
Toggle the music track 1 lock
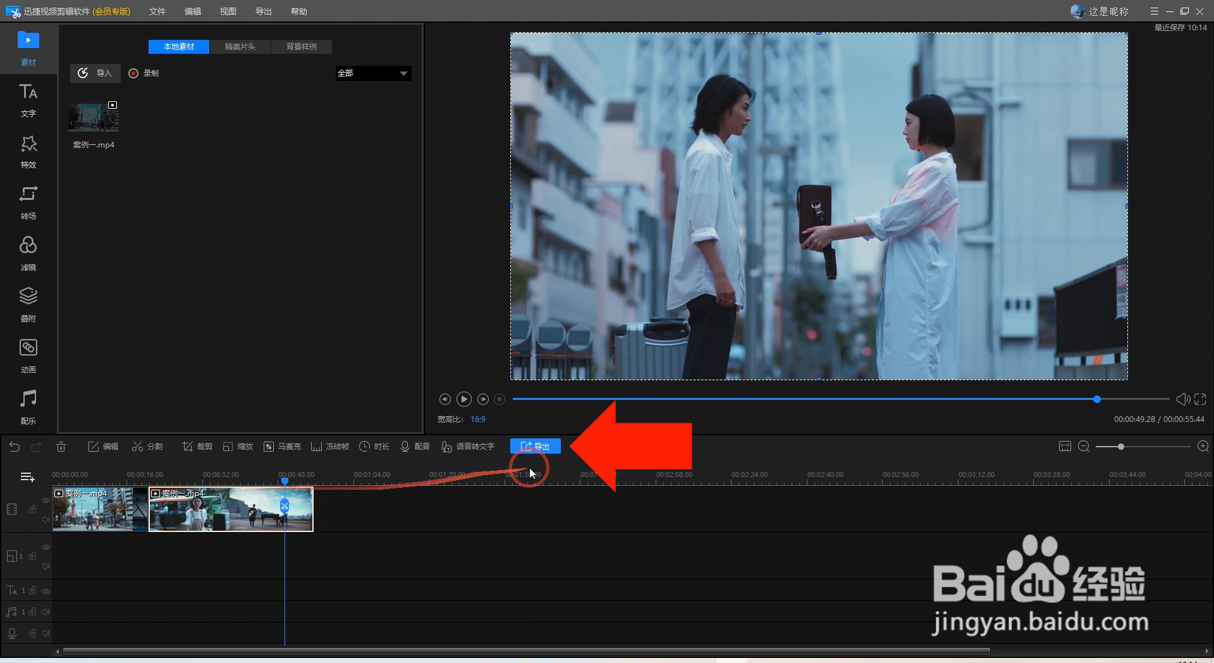tap(32, 612)
